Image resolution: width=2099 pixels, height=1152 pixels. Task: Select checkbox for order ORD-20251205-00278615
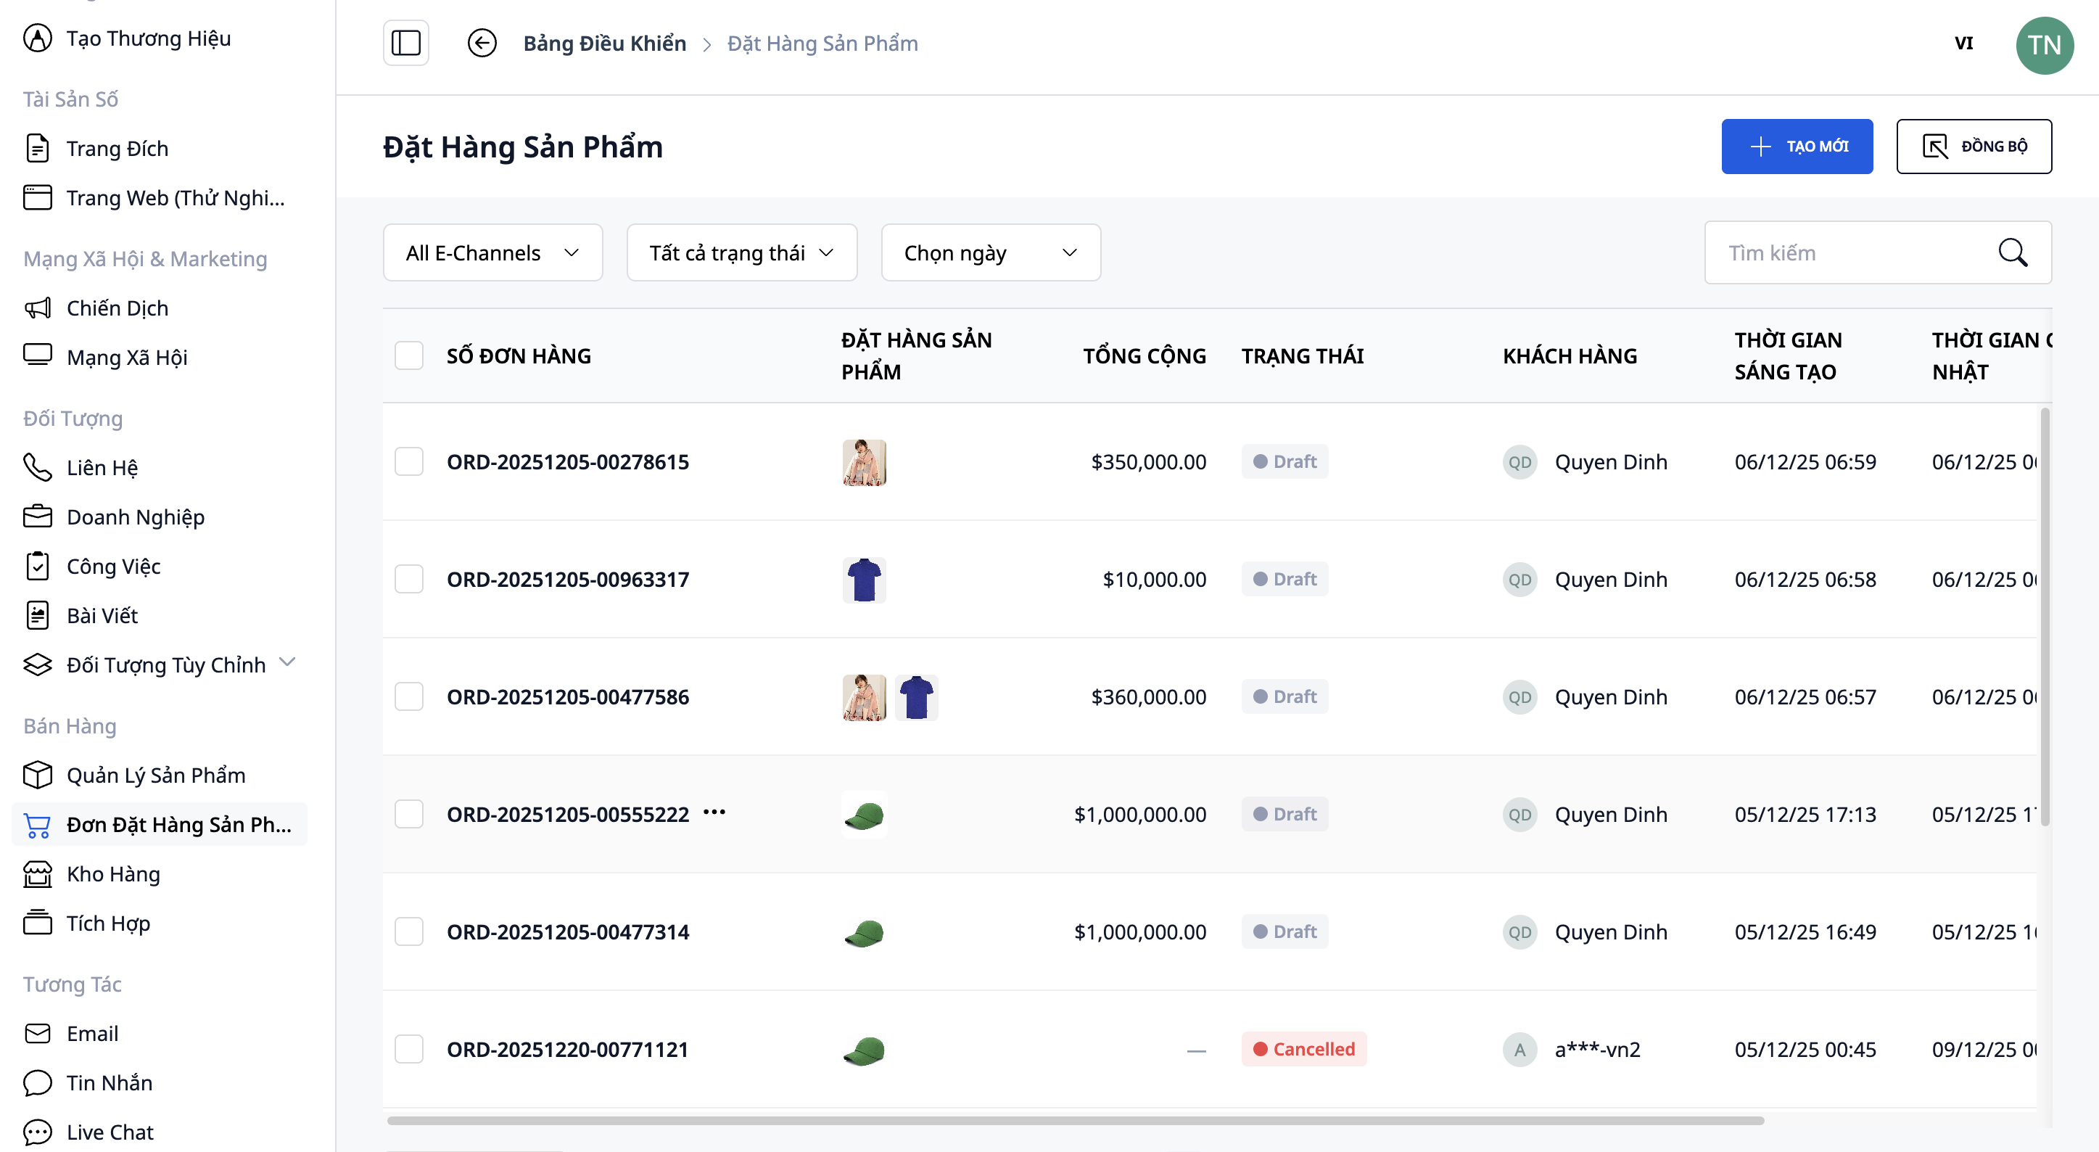point(409,462)
